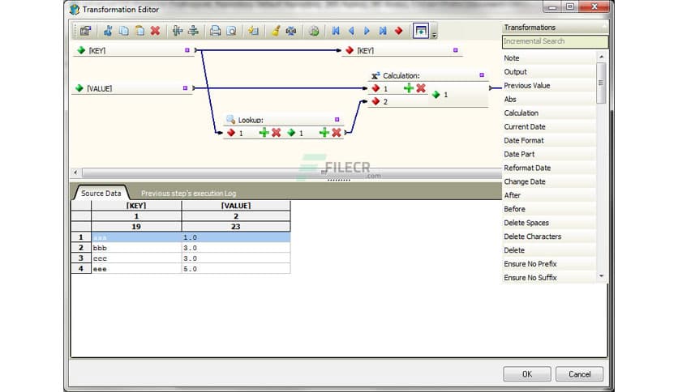Click the purple square on Calculation node
The width and height of the screenshot is (678, 392).
point(482,75)
